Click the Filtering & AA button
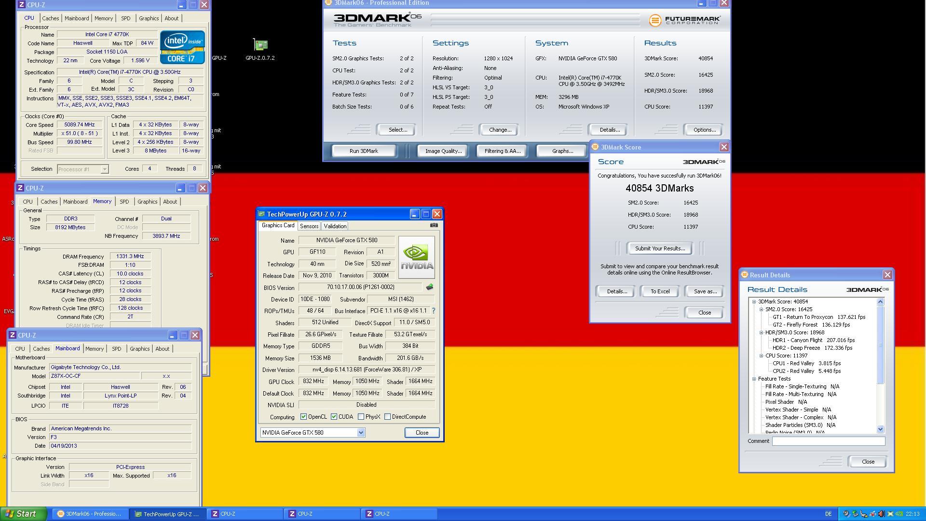 click(502, 151)
